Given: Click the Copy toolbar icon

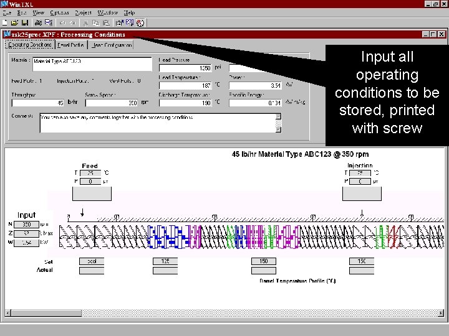Looking at the screenshot, I should tap(96, 23).
